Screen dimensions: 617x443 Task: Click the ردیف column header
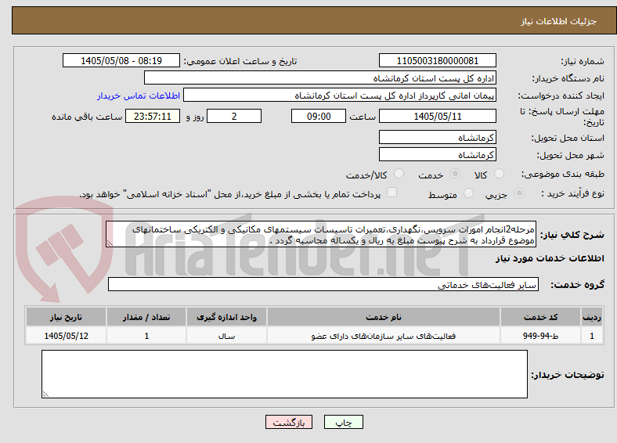[592, 317]
